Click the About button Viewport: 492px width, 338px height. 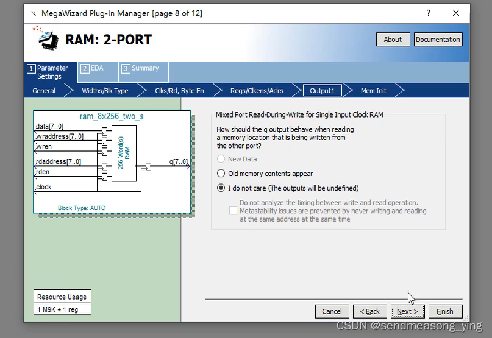[x=393, y=40]
